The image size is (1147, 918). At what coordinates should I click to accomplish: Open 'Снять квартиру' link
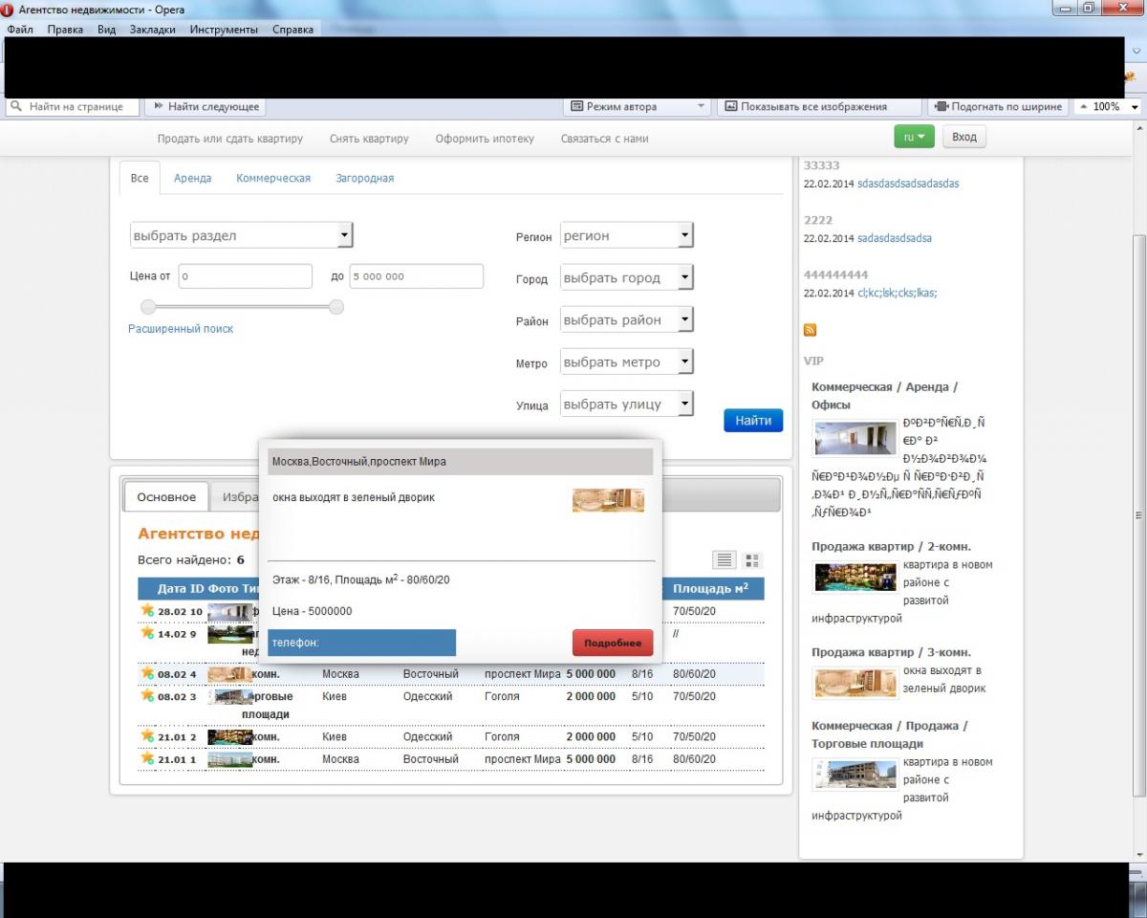(369, 139)
